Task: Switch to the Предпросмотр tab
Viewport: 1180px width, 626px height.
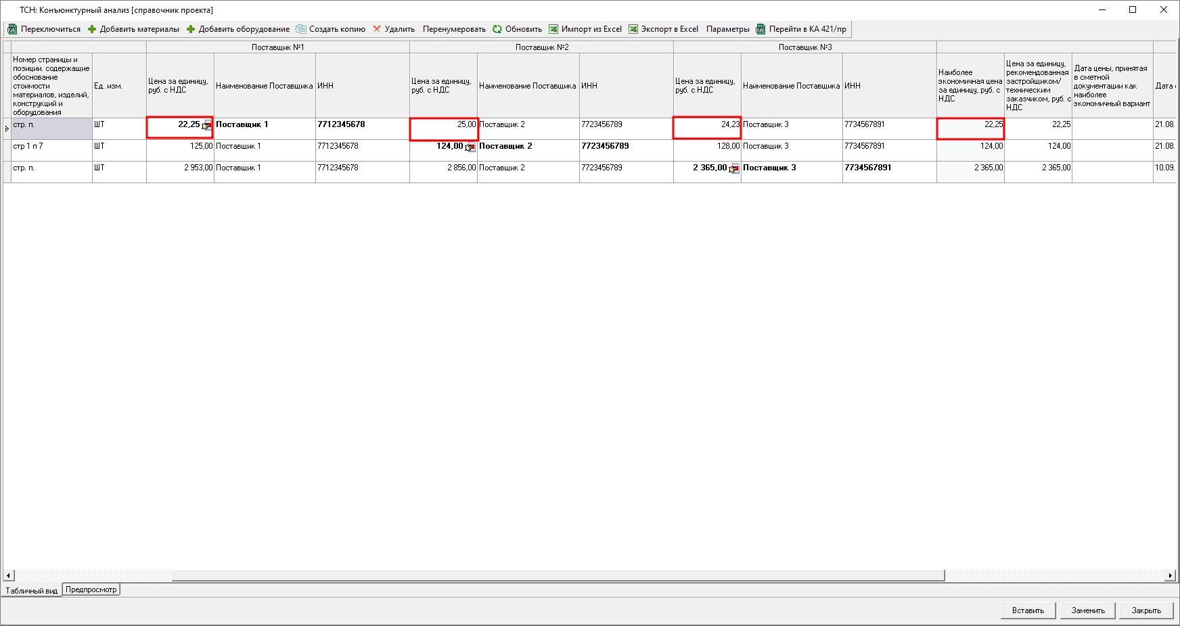Action: (x=91, y=589)
